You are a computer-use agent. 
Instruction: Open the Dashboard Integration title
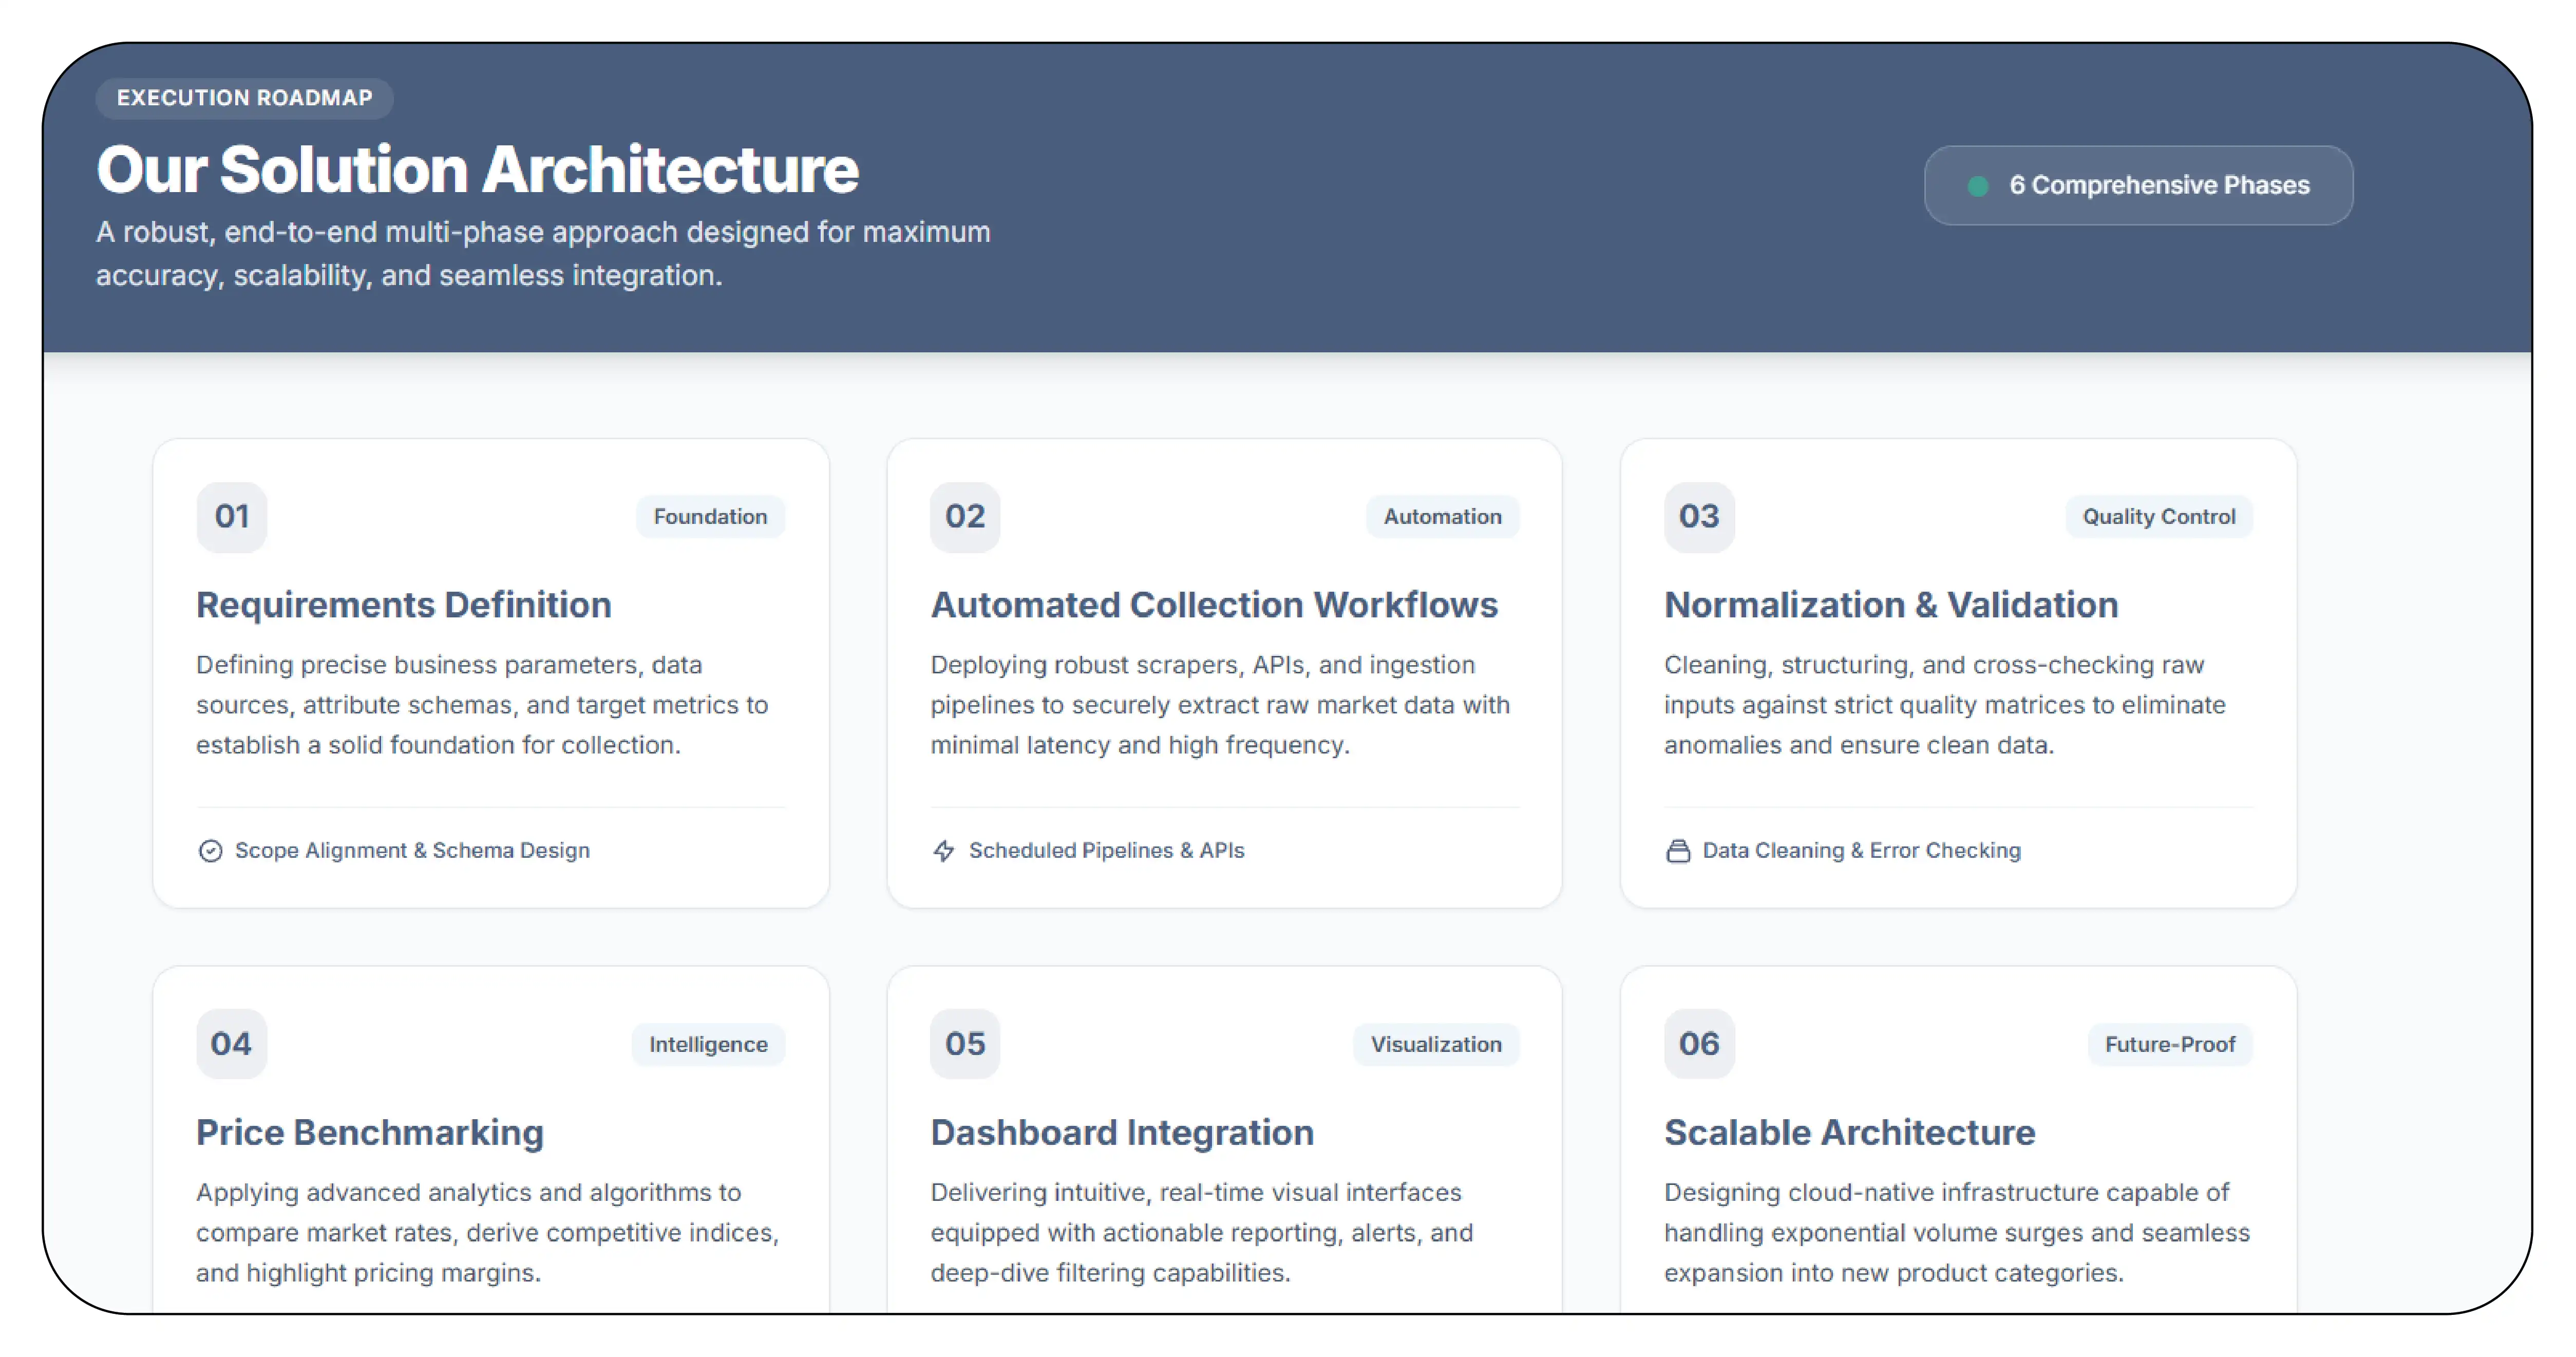[1121, 1133]
